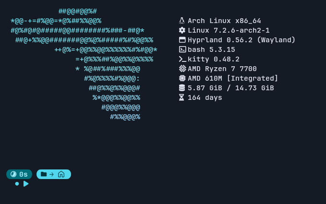Click the terminal icon beside kitty
Viewport: 326px width, 204px height.
tap(182, 59)
